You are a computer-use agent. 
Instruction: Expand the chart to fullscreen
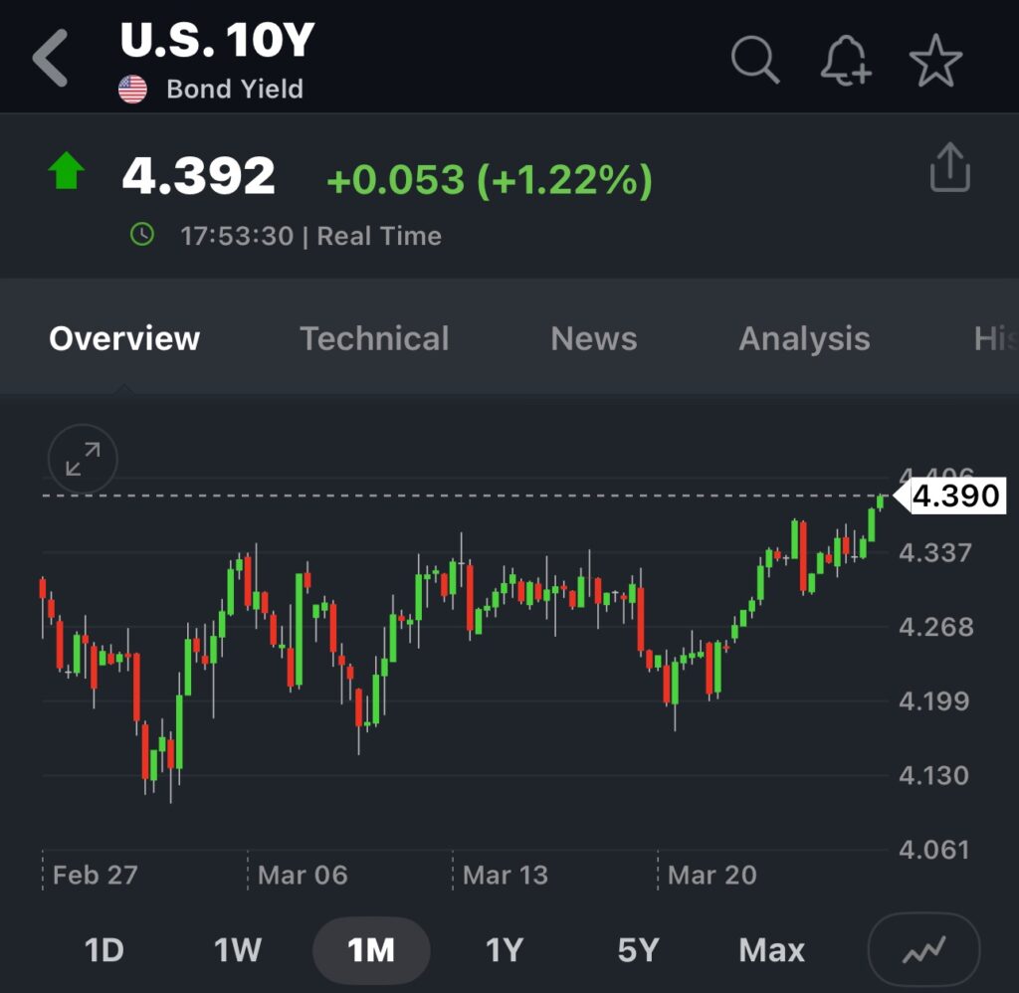tap(83, 460)
